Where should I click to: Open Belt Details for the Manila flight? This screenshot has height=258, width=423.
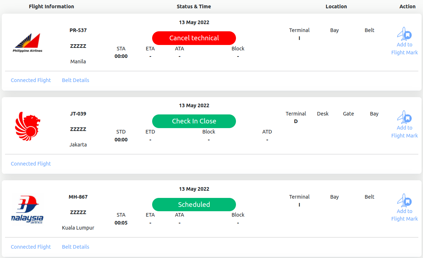[76, 80]
